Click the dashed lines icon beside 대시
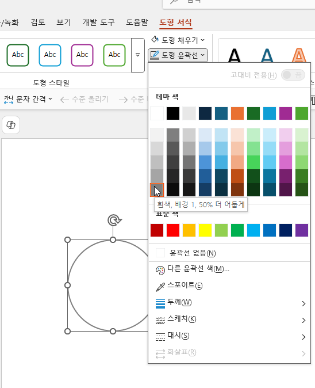Viewport: 315px width, 388px height. (160, 337)
